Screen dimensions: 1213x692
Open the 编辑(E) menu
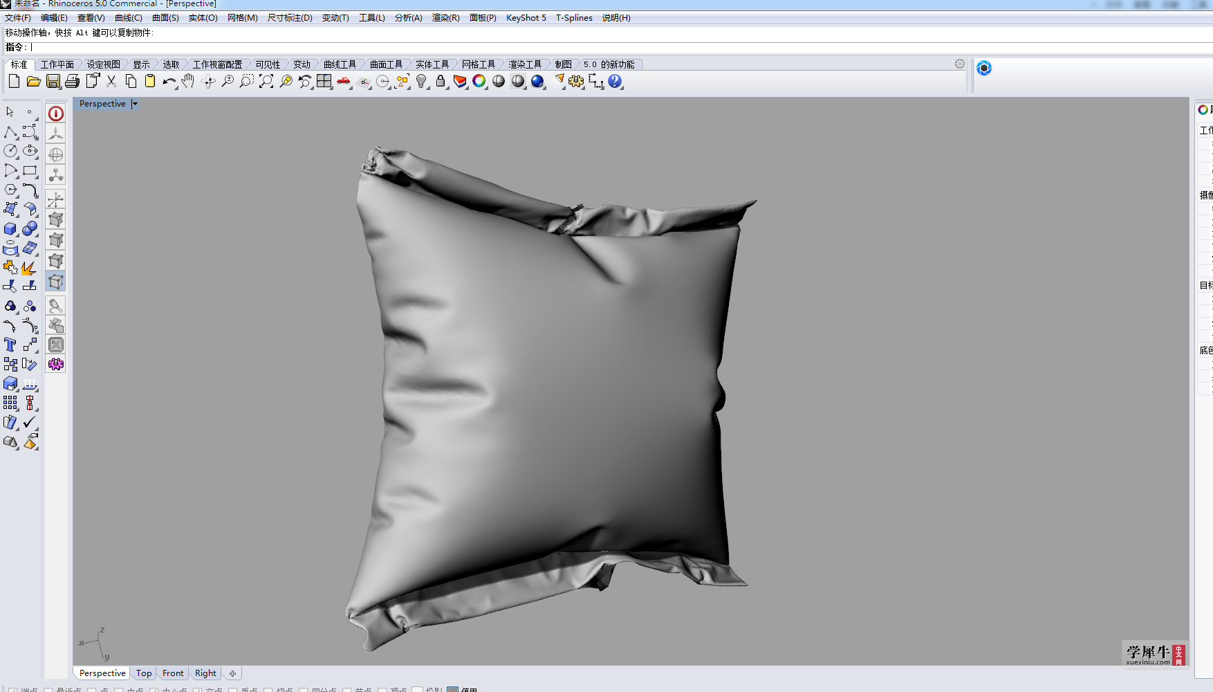click(54, 18)
